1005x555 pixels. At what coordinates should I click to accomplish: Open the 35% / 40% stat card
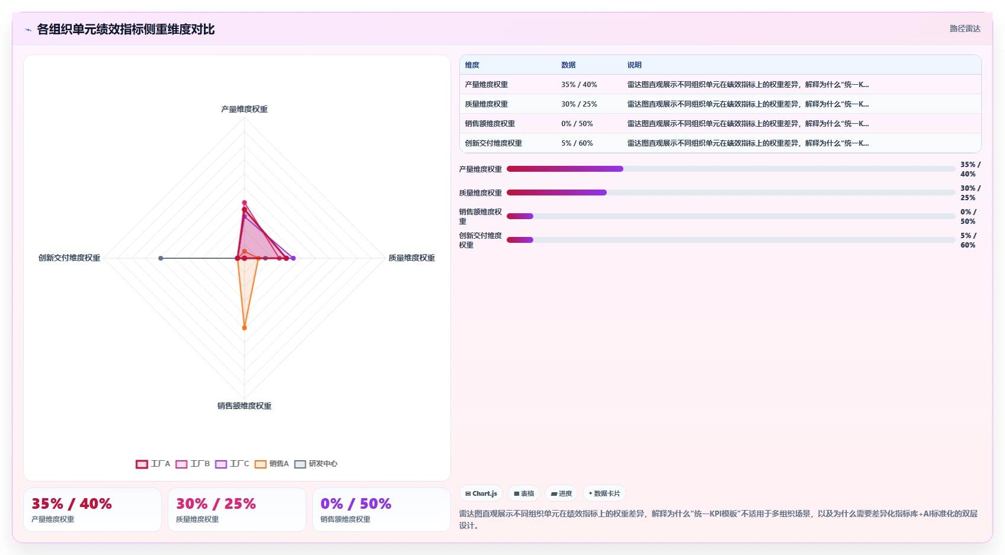(92, 510)
